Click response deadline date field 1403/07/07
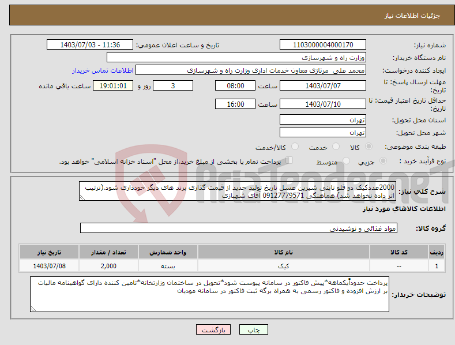455x345 pixels. pos(323,85)
